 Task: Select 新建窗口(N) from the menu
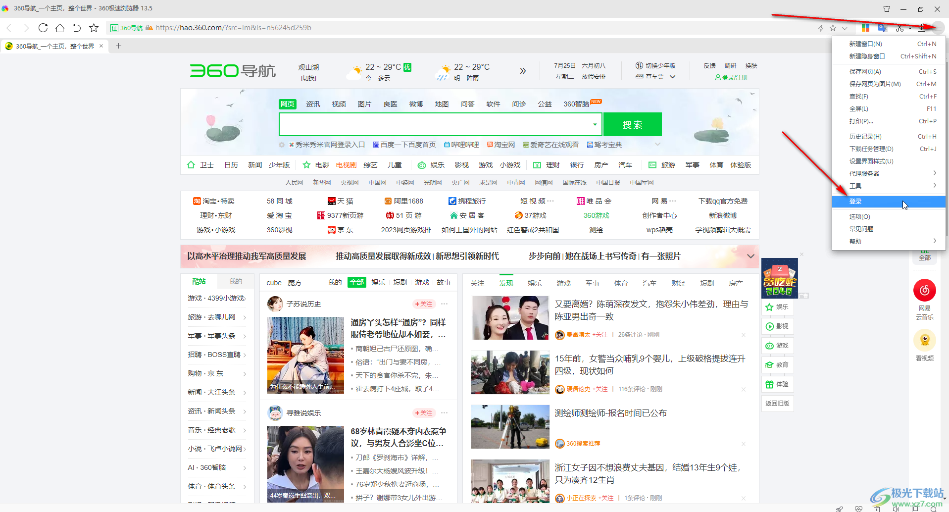(x=889, y=44)
